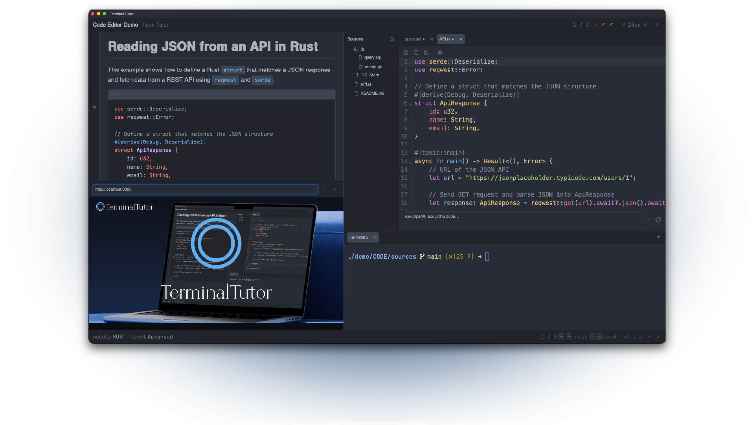Go back in the embedded browser

[x=324, y=190]
